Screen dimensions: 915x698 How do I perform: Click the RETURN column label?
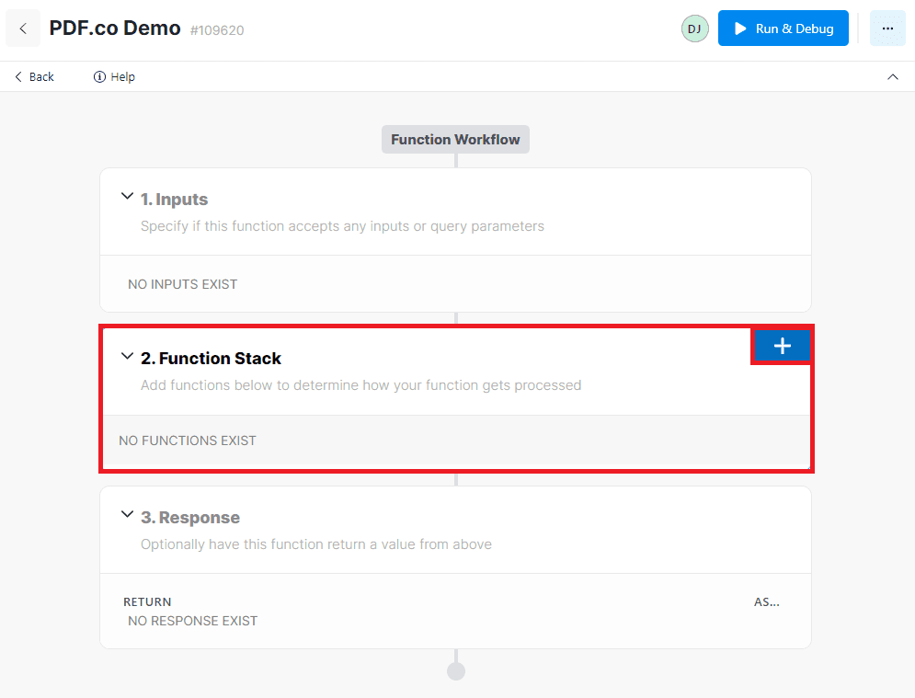[x=147, y=601]
